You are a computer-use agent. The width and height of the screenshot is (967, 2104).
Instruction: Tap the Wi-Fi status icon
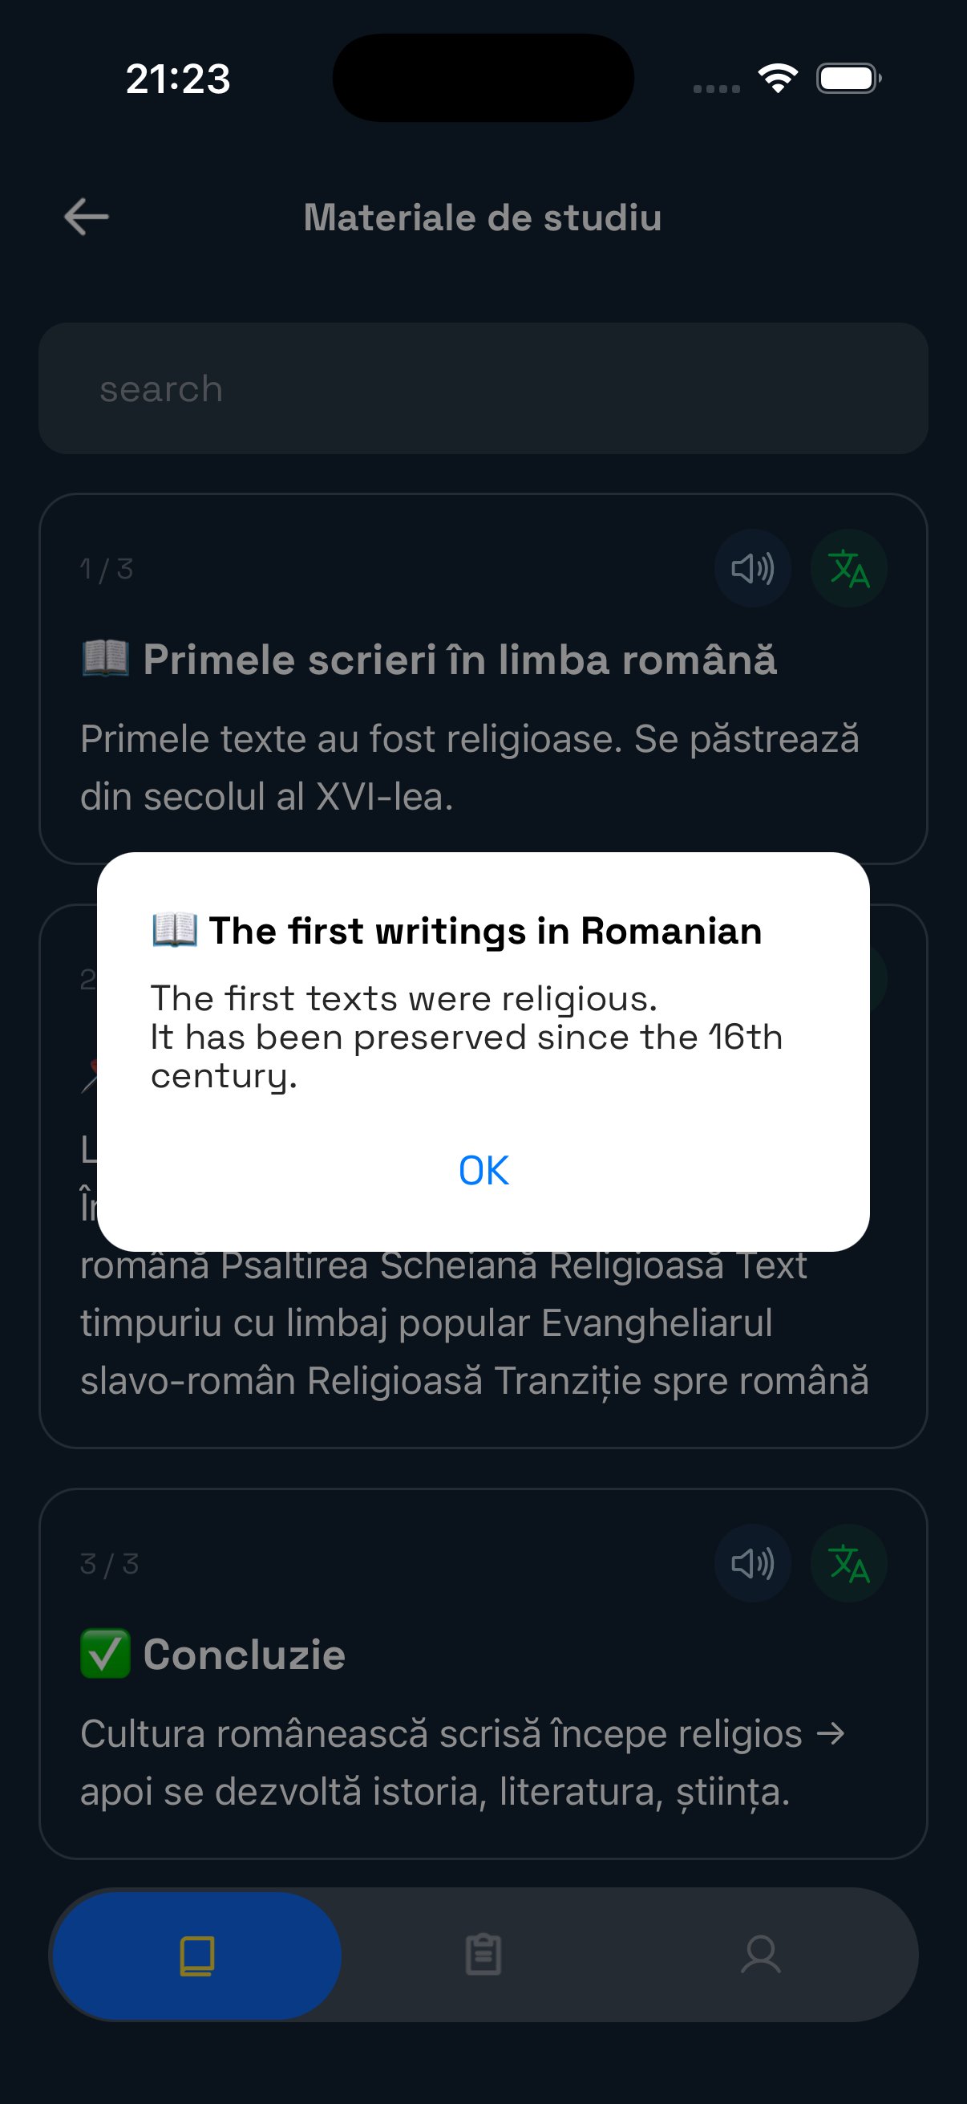(778, 79)
